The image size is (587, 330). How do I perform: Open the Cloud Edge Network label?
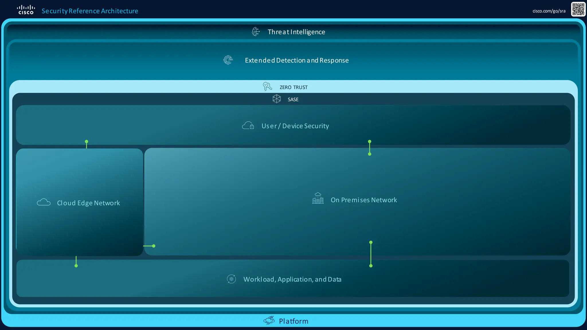pyautogui.click(x=88, y=203)
